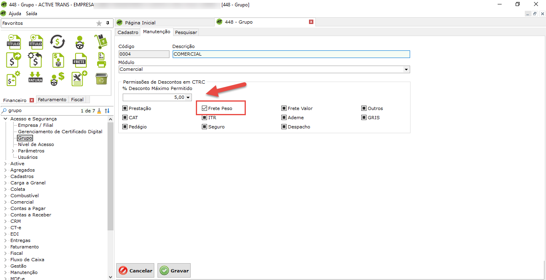Toggle the Pedágio checkbox
The image size is (546, 280).
pos(125,127)
